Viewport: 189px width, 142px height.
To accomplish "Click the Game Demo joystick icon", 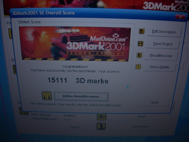I will (x=101, y=126).
